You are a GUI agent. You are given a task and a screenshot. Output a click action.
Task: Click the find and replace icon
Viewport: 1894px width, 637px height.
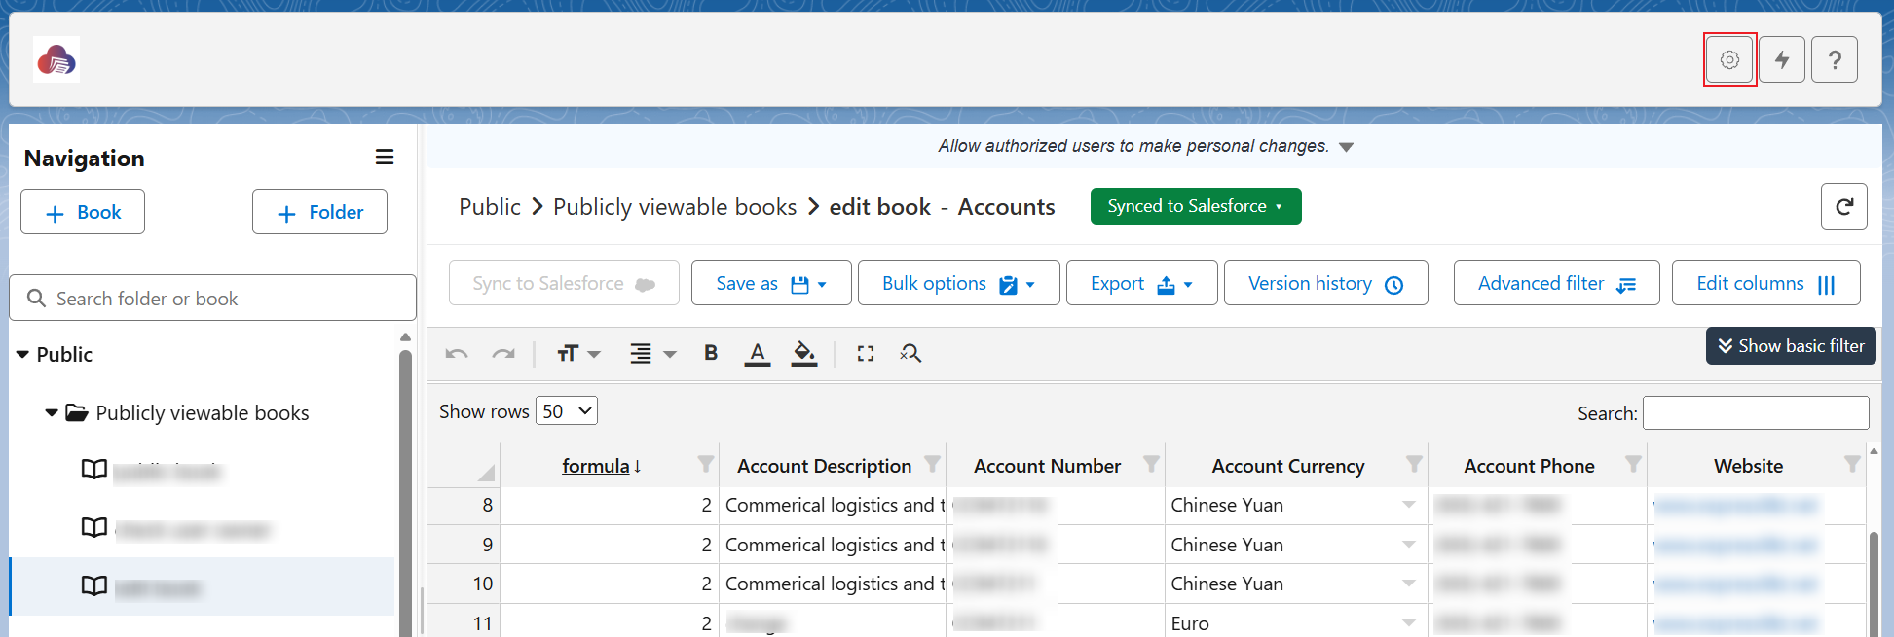click(910, 354)
